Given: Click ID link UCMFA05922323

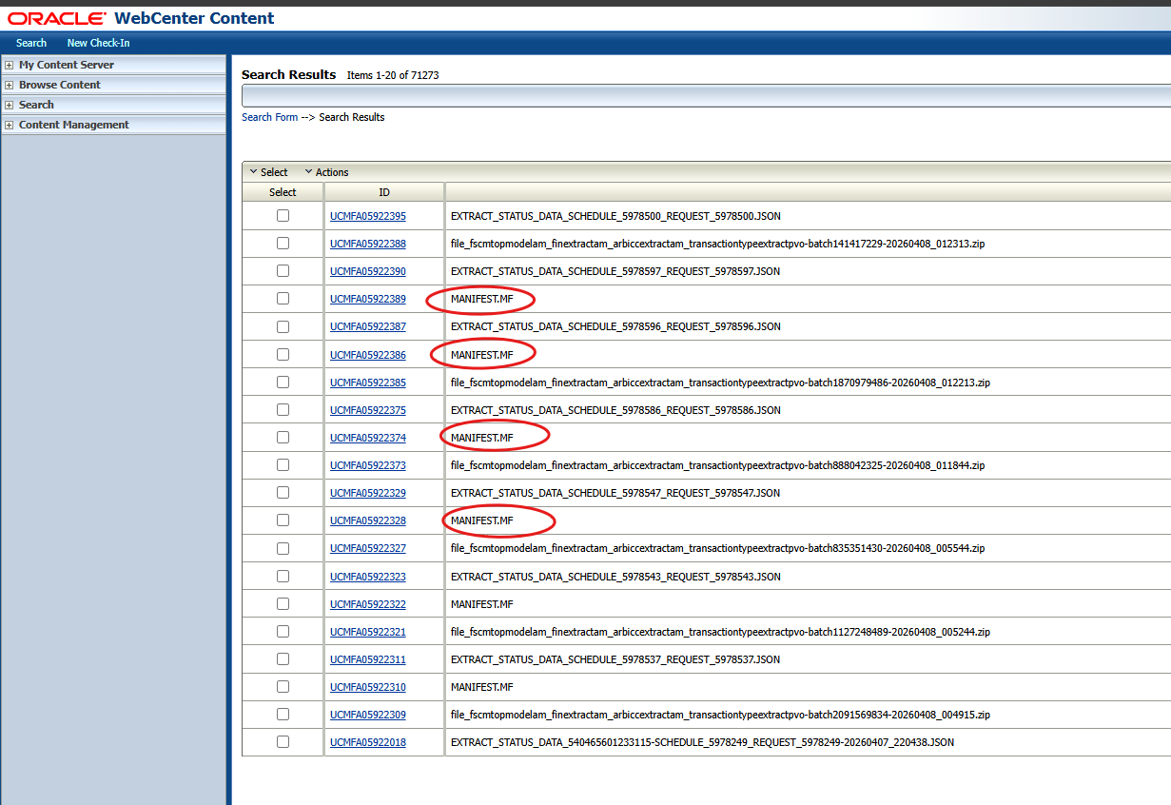Looking at the screenshot, I should point(368,577).
